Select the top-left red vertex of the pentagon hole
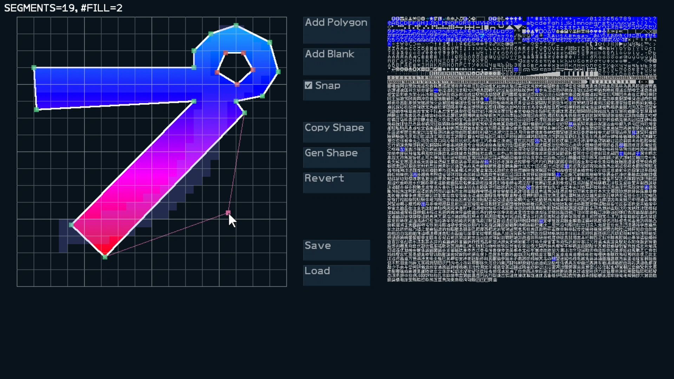 [x=225, y=53]
